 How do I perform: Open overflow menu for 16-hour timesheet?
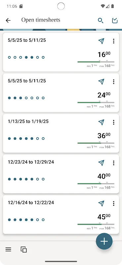tap(113, 41)
